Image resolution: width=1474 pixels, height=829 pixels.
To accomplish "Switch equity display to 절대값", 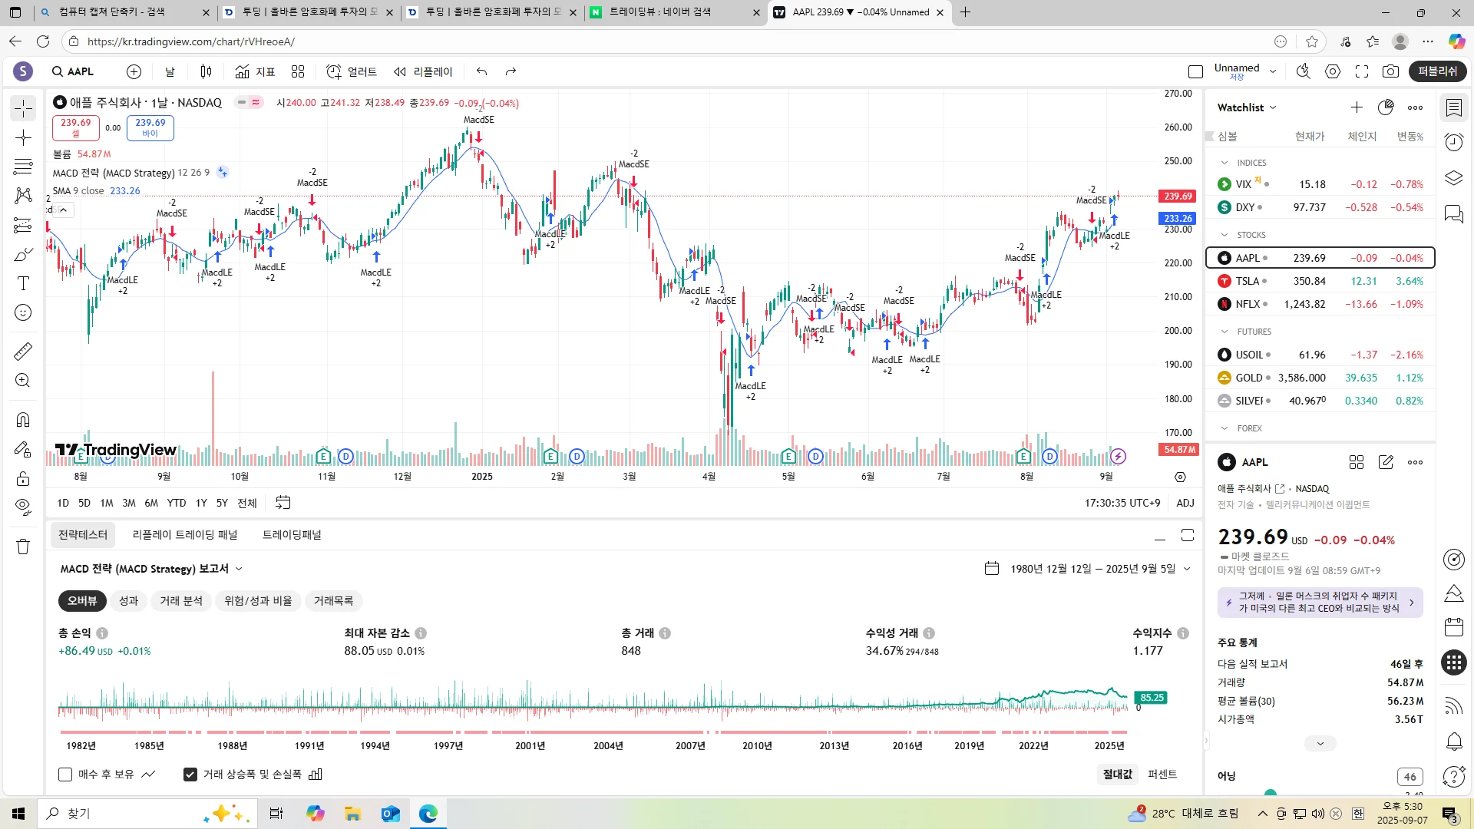I will click(1117, 775).
